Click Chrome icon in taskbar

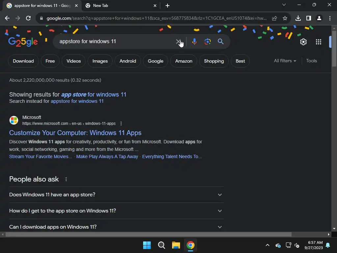191,245
